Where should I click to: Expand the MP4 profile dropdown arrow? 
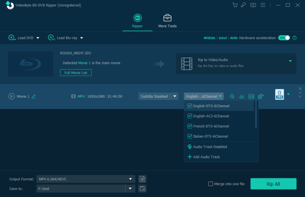point(288,94)
